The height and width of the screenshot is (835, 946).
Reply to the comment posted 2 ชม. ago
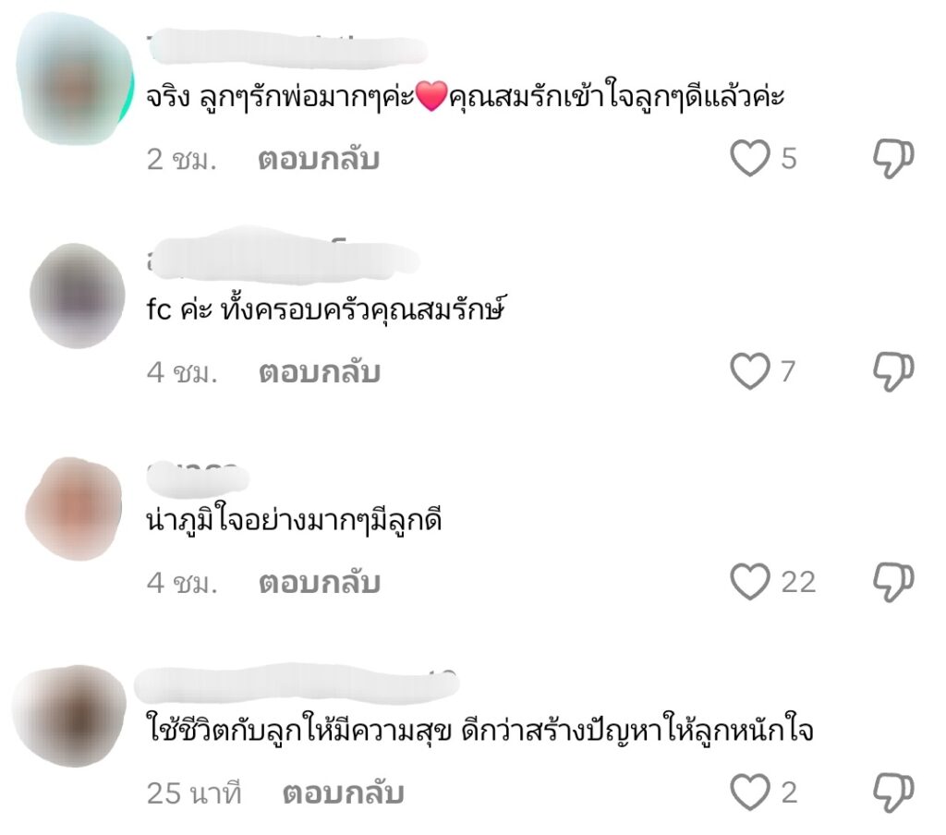[319, 159]
